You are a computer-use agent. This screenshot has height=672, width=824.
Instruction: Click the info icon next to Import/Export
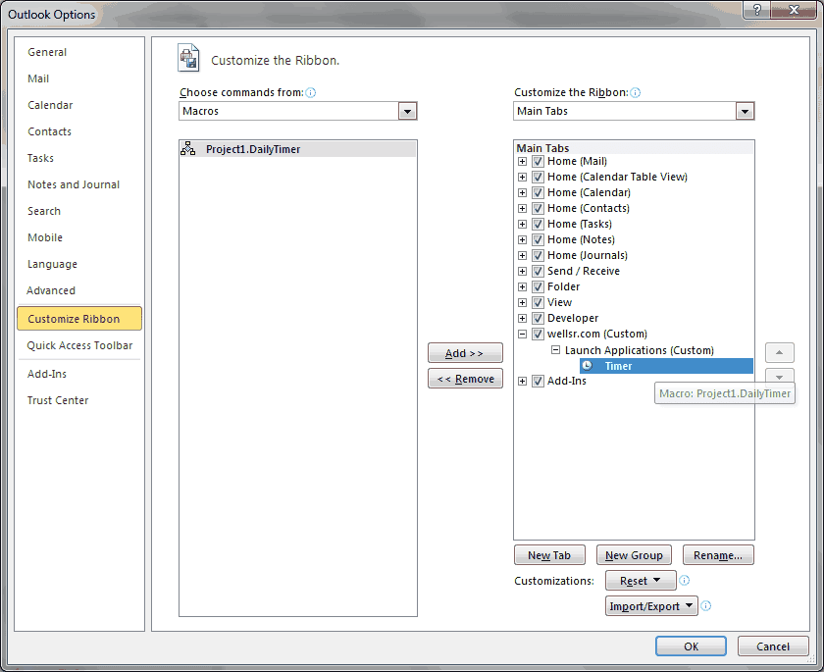coord(705,605)
